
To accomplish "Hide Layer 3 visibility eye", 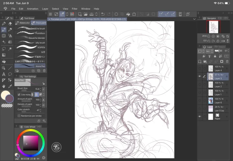I will 199,76.
